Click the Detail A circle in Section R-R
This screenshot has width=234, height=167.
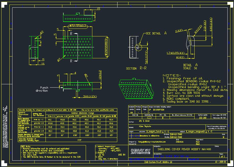click(x=138, y=47)
